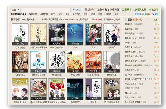166x109 pixels.
Task: Go to the 下载排行 tab
Action: click(x=114, y=9)
